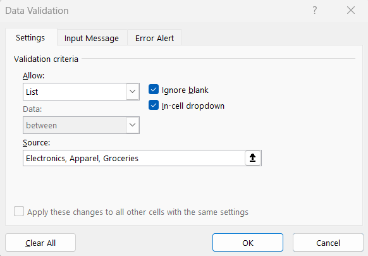This screenshot has width=368, height=256.
Task: Open Help via the question mark icon
Action: (x=314, y=11)
